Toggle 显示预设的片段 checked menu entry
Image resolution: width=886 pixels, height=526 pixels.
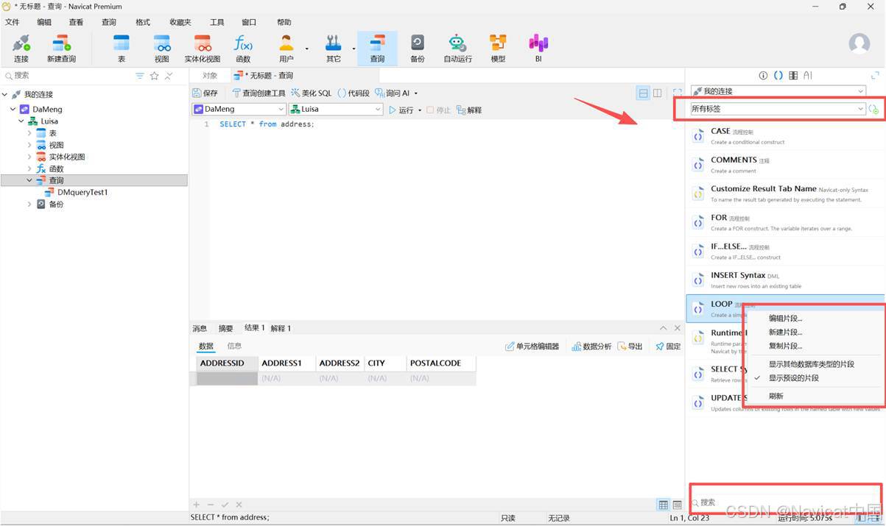(794, 378)
